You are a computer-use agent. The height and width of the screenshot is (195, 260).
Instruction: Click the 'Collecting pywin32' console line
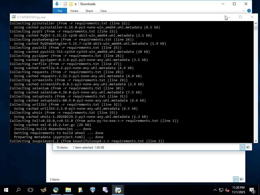point(66,47)
